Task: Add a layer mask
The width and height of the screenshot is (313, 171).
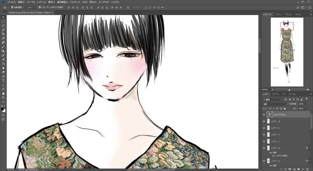Action: pos(290,169)
